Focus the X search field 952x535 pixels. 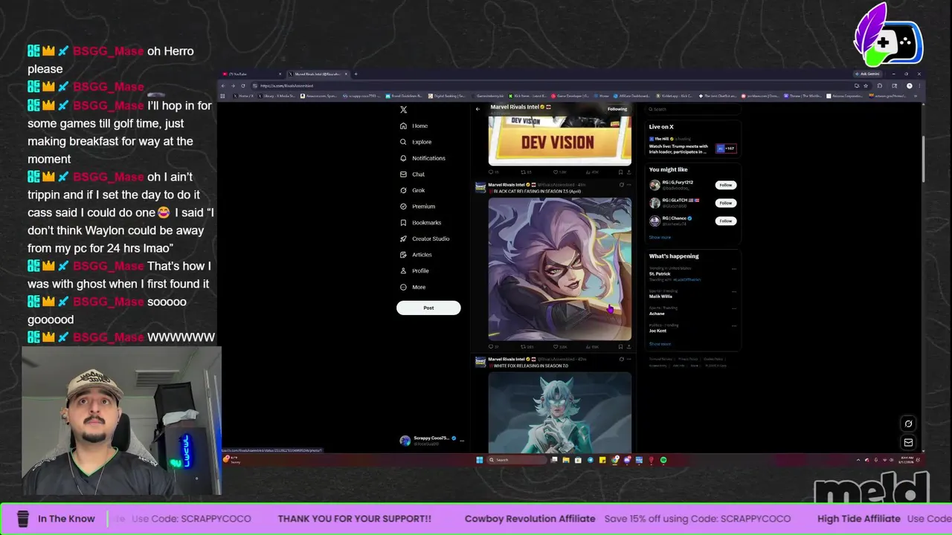coord(692,109)
